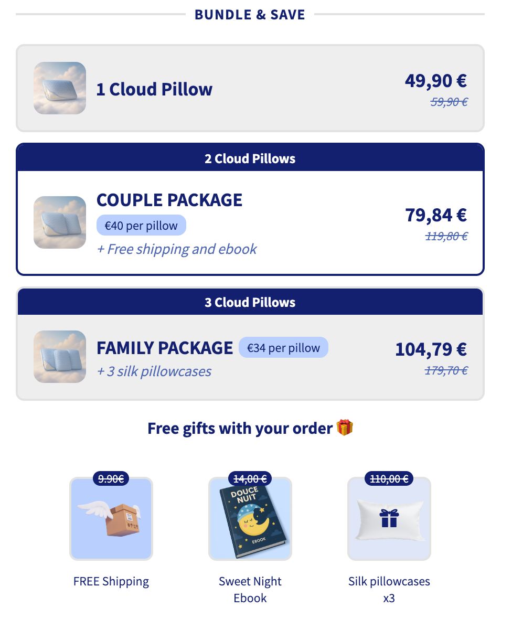512x619 pixels.
Task: Click the €40 per pillow pill badge
Action: coord(141,225)
